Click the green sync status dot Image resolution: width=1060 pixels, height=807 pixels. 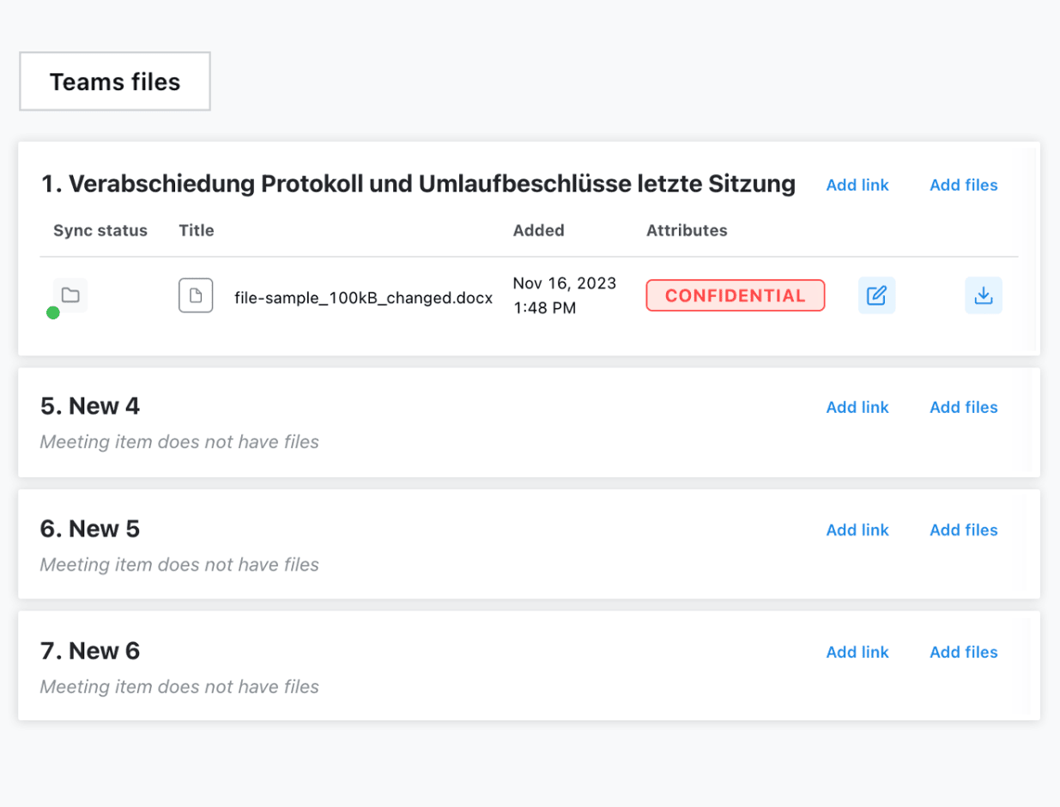pos(53,313)
